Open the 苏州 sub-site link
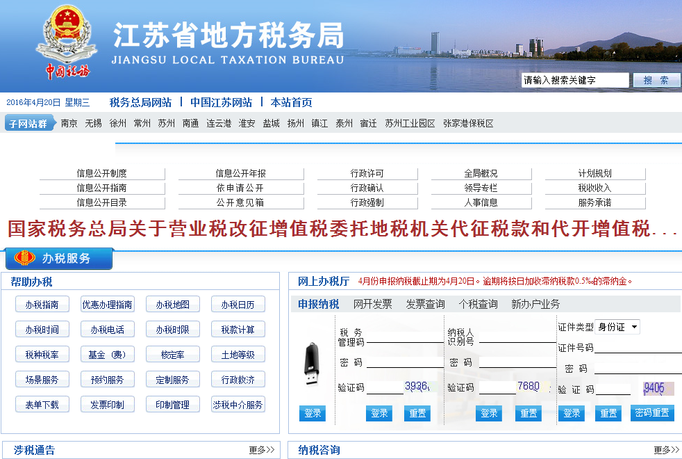 (x=166, y=124)
